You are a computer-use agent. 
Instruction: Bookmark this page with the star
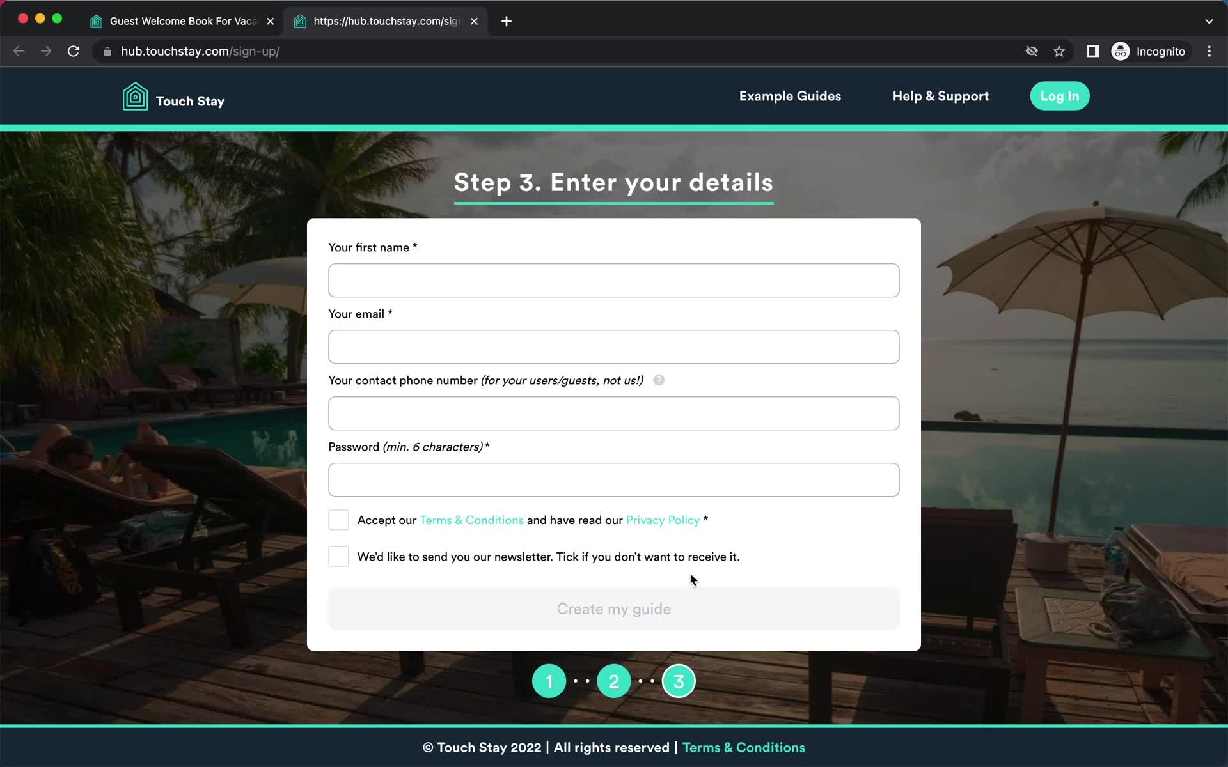coord(1059,51)
